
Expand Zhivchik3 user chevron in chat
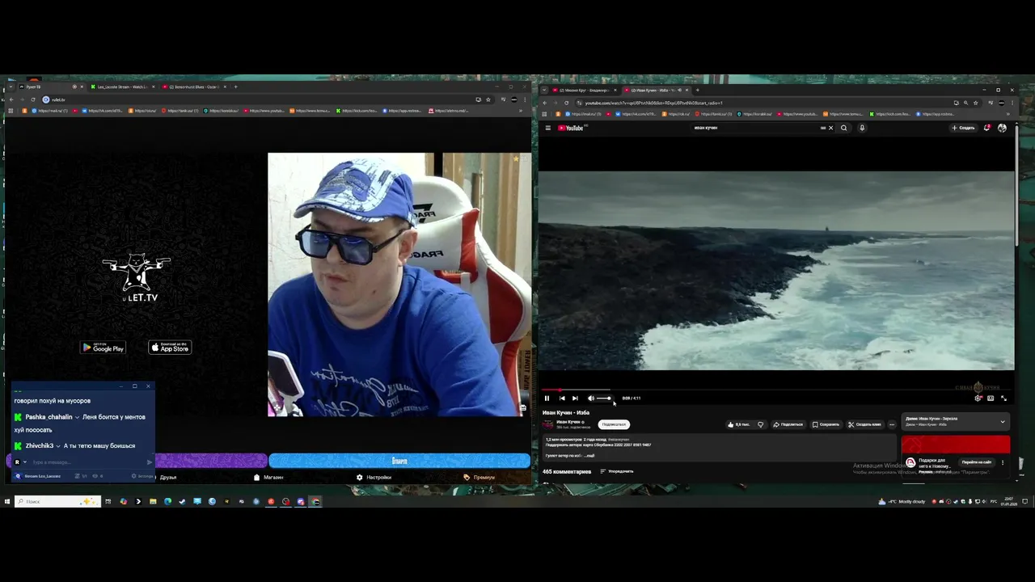[58, 446]
